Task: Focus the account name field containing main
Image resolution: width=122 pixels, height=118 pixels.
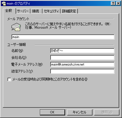Action: [x=63, y=37]
